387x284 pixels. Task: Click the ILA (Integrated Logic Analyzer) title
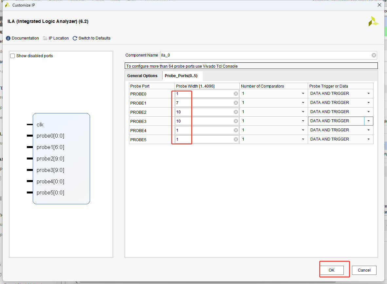(x=48, y=22)
